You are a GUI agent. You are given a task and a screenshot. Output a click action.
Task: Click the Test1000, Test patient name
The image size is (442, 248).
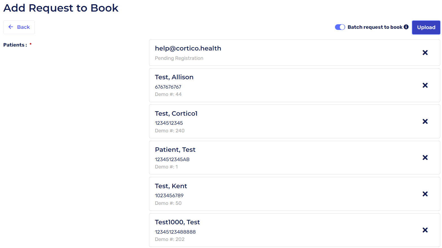pos(177,222)
